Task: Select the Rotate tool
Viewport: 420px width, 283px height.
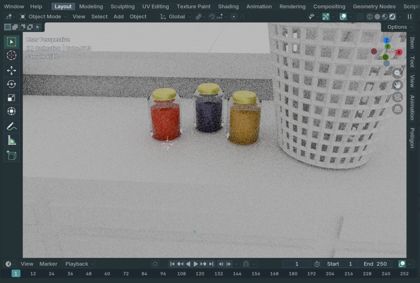Action: [11, 84]
